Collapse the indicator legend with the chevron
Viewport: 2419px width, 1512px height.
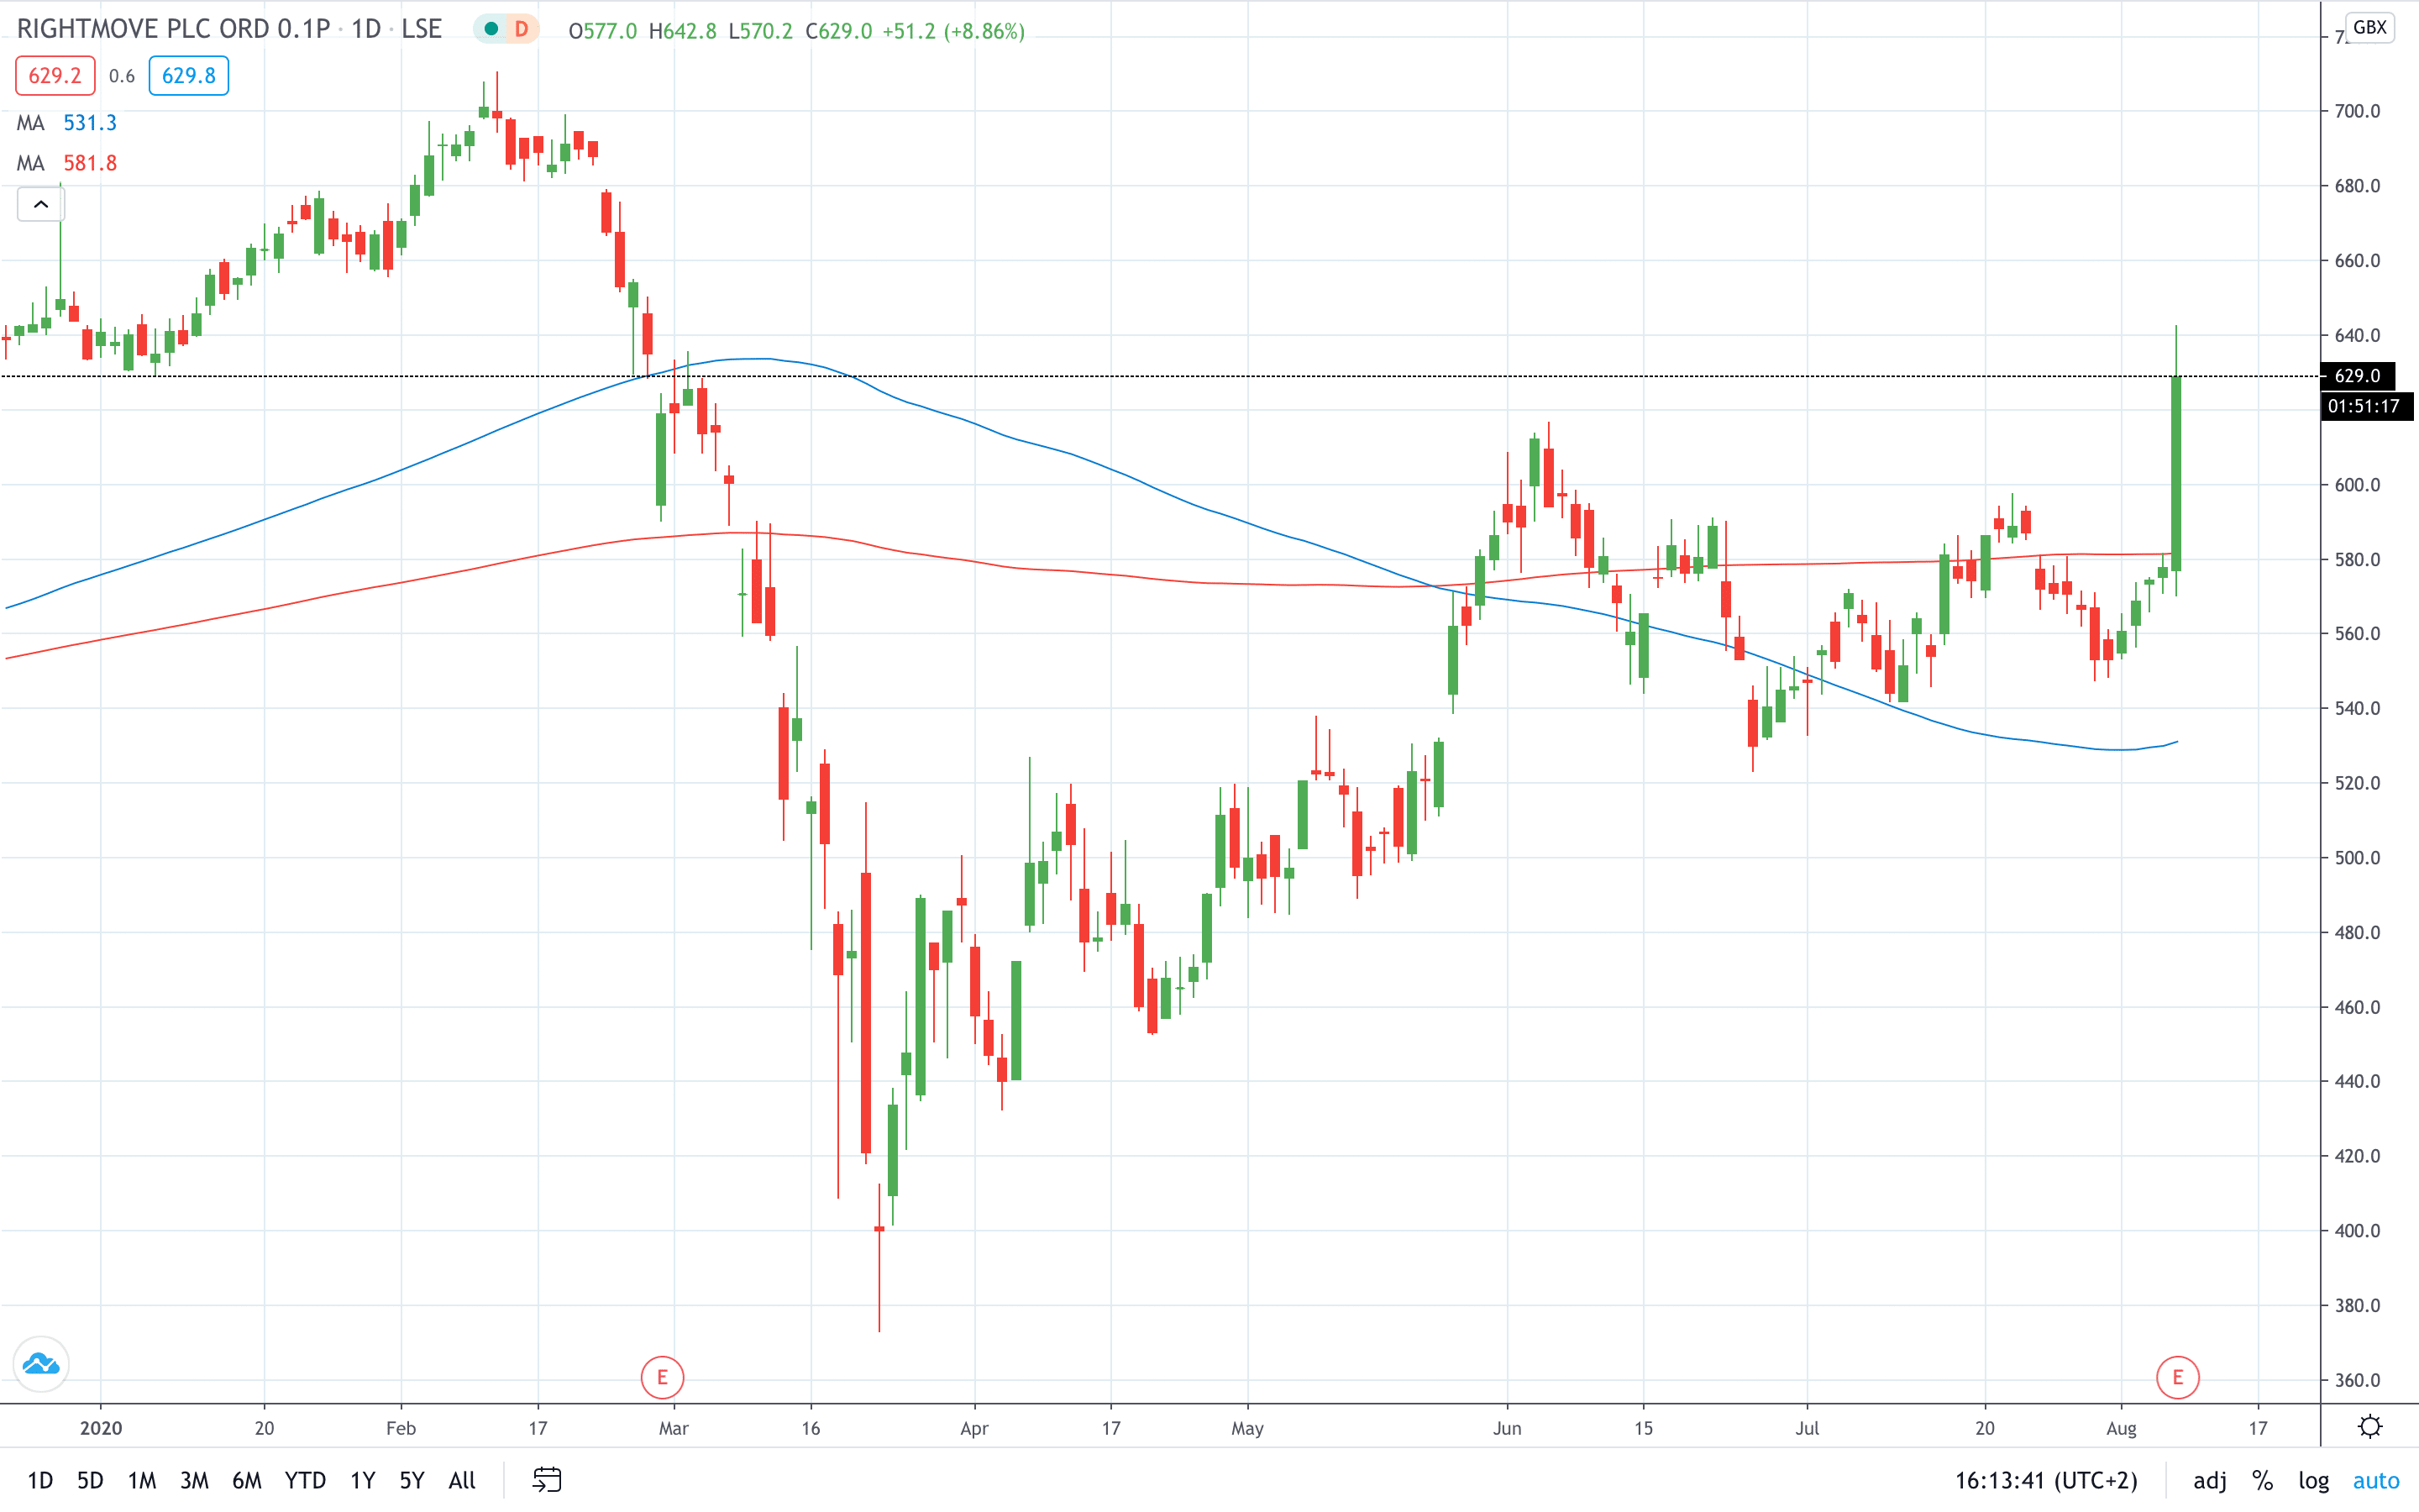41,205
